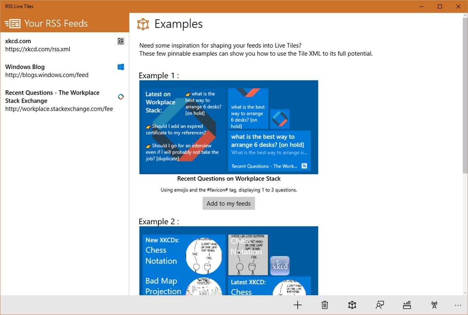Click the Example 2 XKCD tile preview

[229, 261]
